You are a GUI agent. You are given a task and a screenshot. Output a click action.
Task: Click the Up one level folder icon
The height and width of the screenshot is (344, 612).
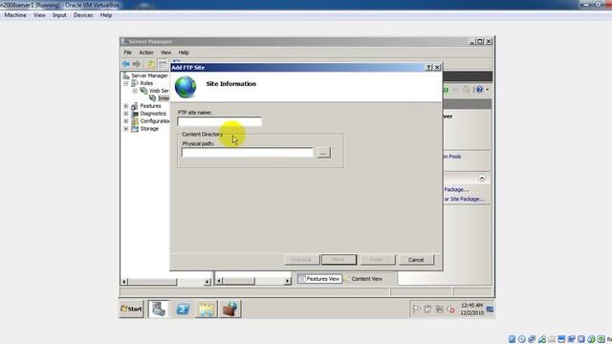[150, 64]
